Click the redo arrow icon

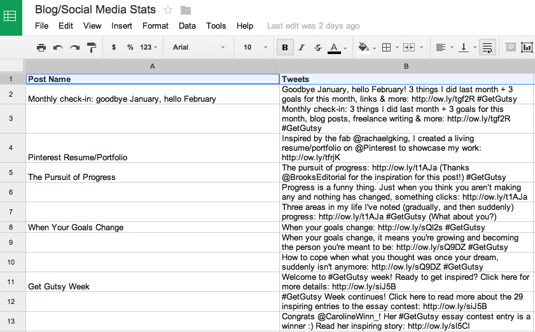[74, 48]
